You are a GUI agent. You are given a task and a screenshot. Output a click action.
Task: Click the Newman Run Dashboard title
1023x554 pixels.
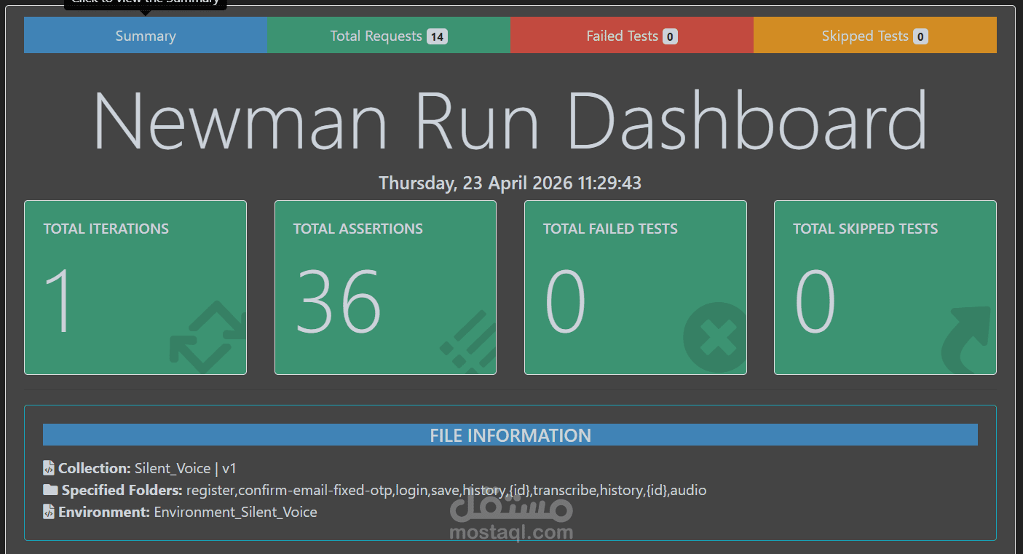click(510, 120)
